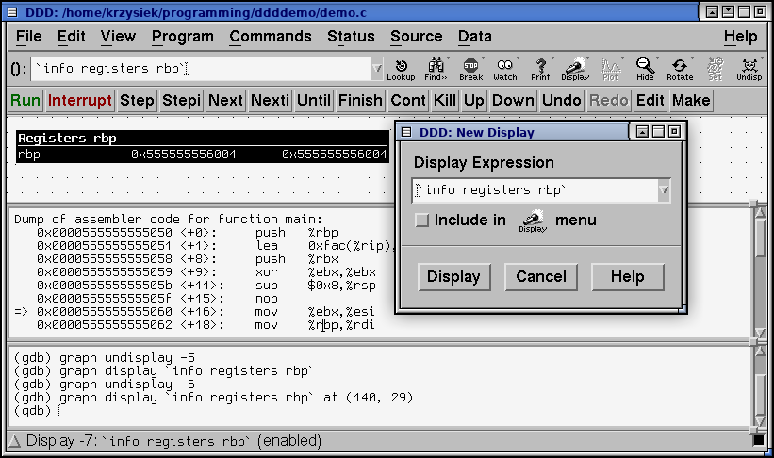The width and height of the screenshot is (774, 458).
Task: Open the Break options arrow
Action: point(484,58)
